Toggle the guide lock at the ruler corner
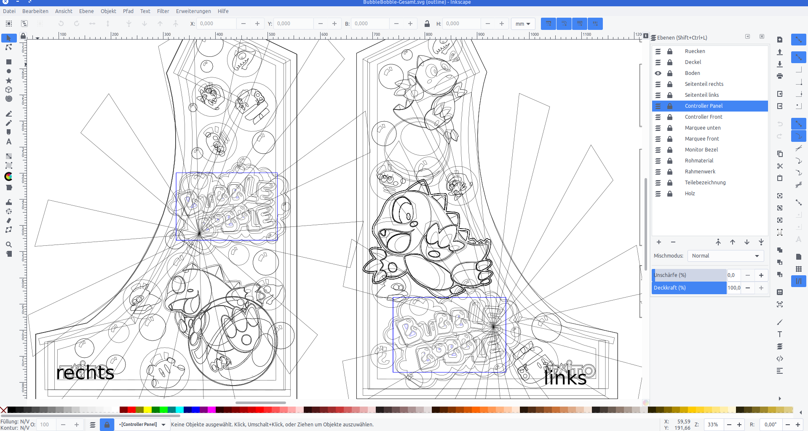This screenshot has width=808, height=431. pos(23,36)
